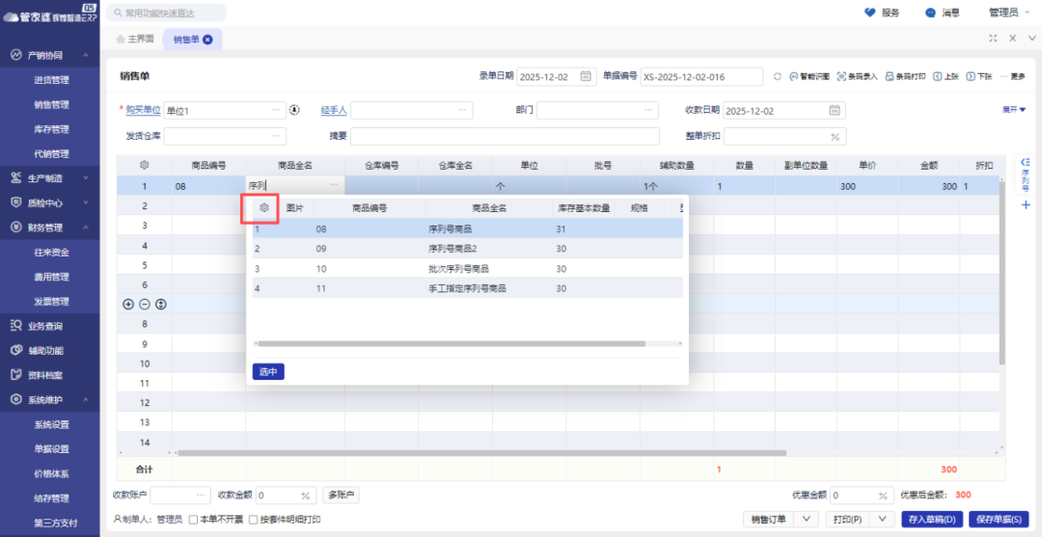Image resolution: width=1042 pixels, height=537 pixels.
Task: Open the 打印(P) dropdown arrow
Action: point(883,519)
